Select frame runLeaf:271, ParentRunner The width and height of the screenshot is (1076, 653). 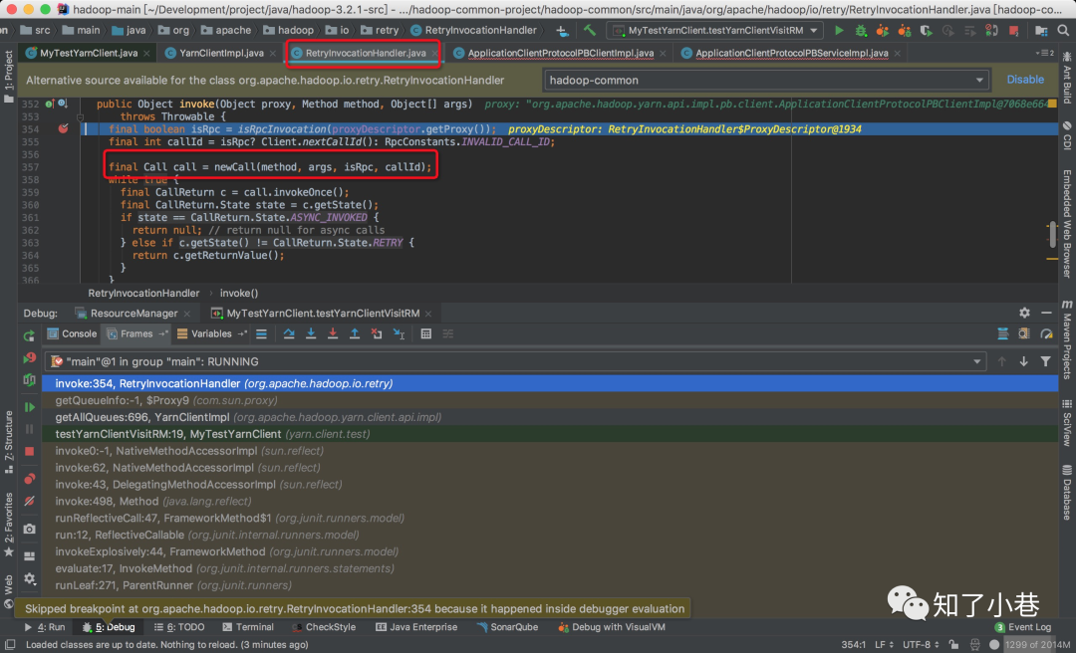click(550, 585)
